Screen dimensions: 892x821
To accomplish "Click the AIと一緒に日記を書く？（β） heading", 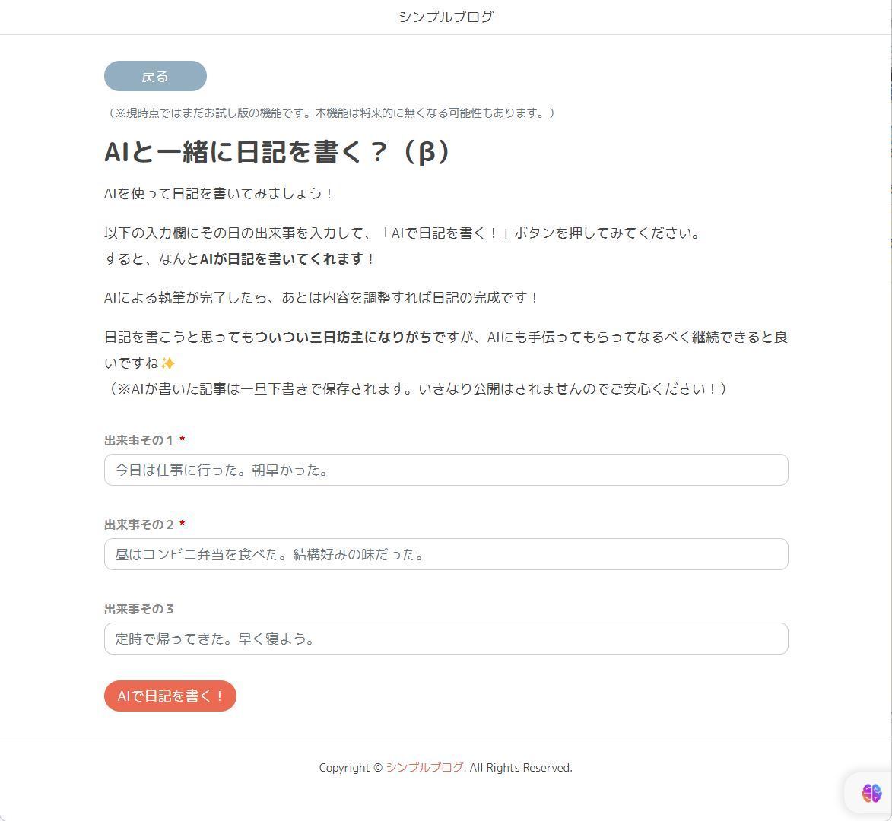I will (278, 152).
